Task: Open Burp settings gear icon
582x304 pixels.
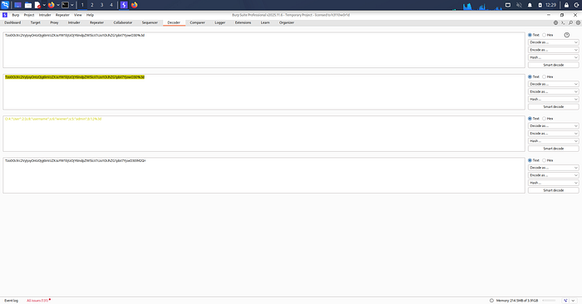Action: coord(578,22)
